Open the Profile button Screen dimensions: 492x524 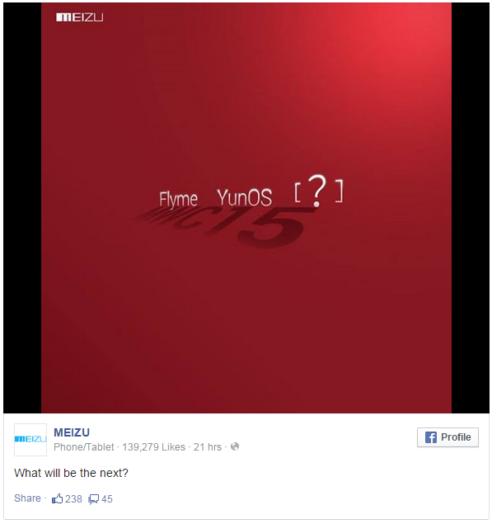point(447,437)
